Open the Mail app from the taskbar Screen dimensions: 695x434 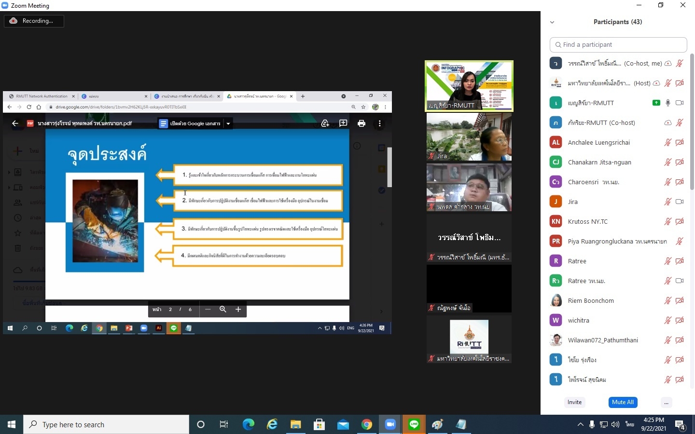tap(343, 424)
